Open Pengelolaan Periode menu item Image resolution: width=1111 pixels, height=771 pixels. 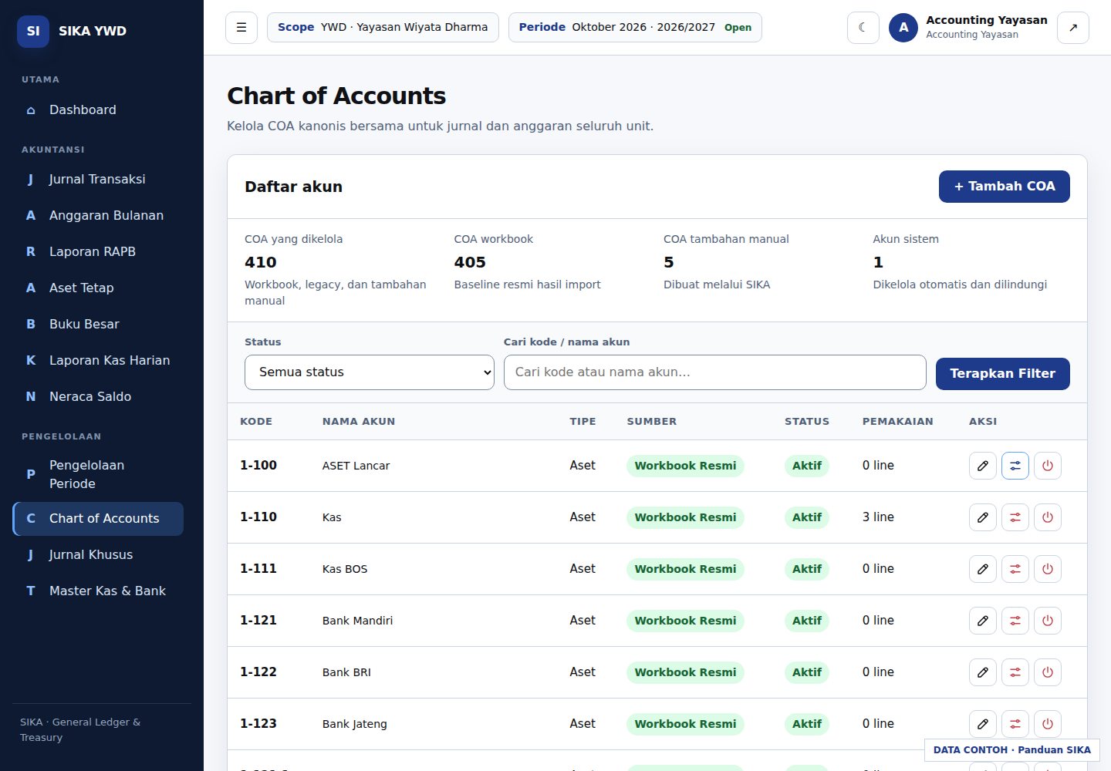click(98, 474)
